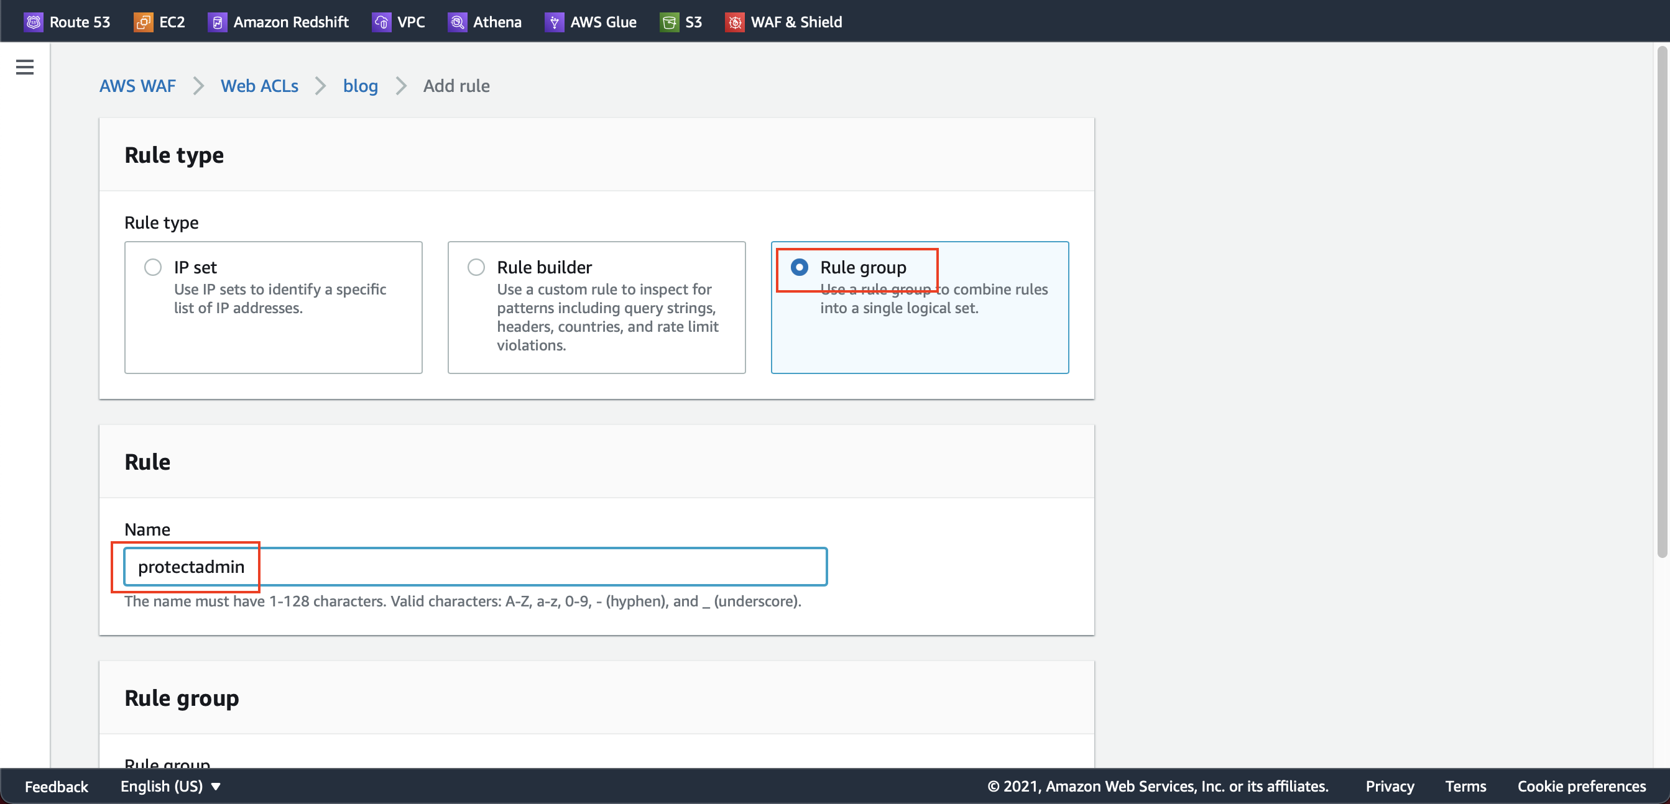
Task: Click the Amazon Redshift shortcut label
Action: 291,22
